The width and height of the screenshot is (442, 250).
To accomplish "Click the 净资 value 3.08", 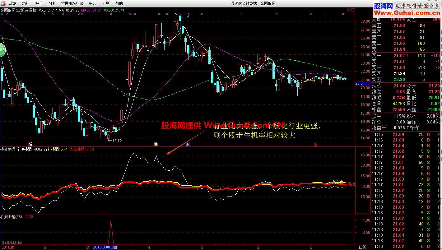I will (x=401, y=122).
